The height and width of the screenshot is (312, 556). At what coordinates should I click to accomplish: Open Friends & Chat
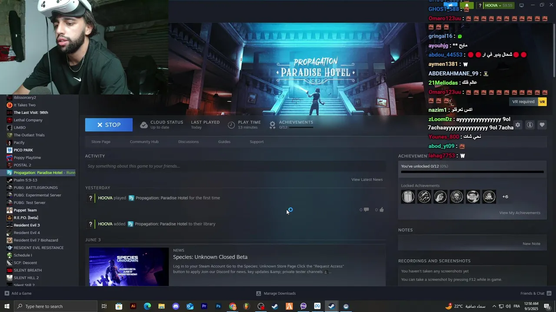[536, 293]
